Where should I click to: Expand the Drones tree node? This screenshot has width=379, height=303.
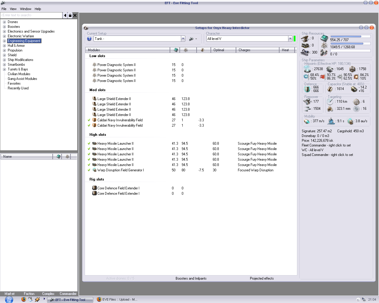click(x=4, y=22)
